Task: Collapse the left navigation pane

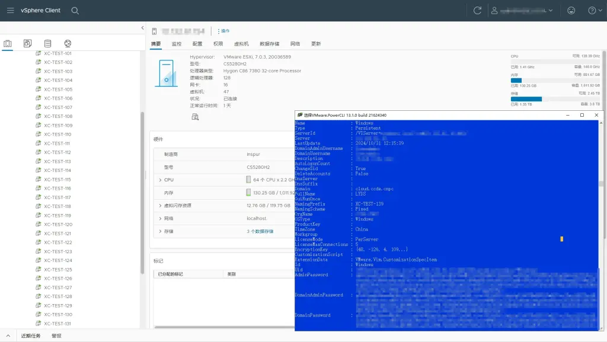Action: [x=142, y=28]
